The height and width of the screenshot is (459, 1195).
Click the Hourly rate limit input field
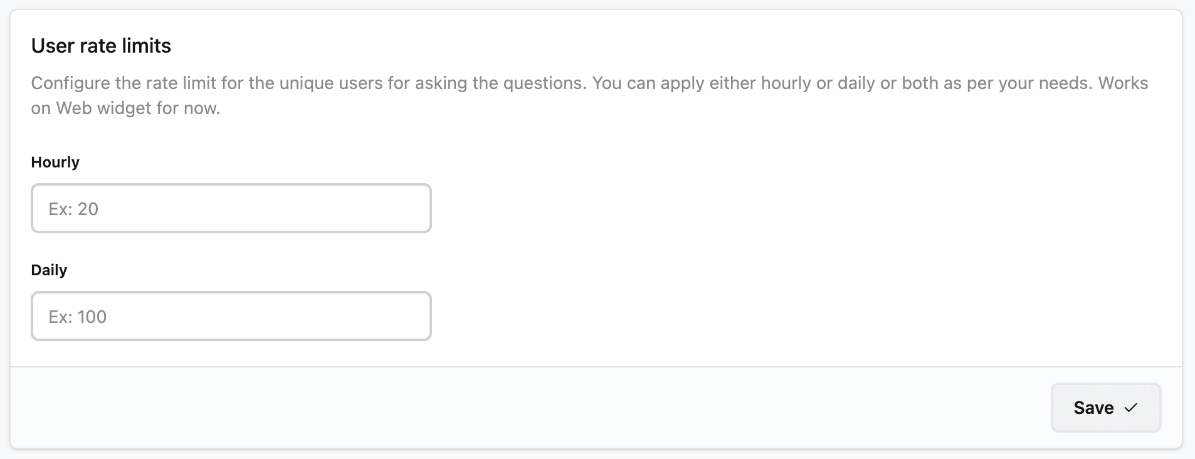pos(231,208)
